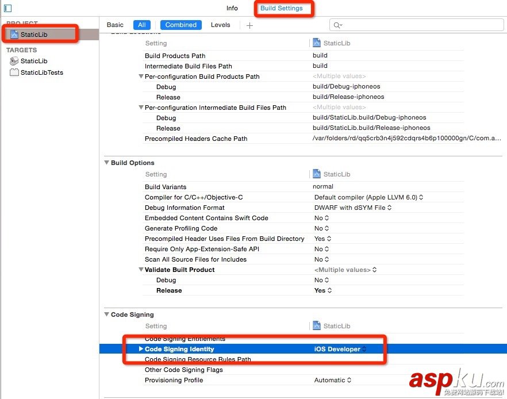The image size is (507, 399).
Task: Select the Provisioning Profile setting
Action: tap(174, 380)
